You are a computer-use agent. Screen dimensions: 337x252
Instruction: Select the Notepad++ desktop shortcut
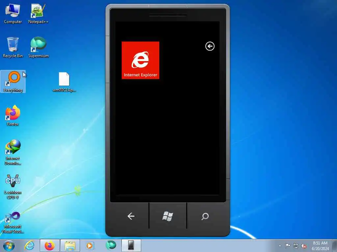(38, 14)
